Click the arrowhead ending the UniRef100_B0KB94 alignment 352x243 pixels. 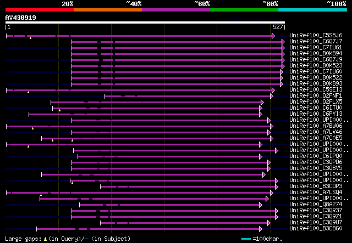[x=283, y=54]
